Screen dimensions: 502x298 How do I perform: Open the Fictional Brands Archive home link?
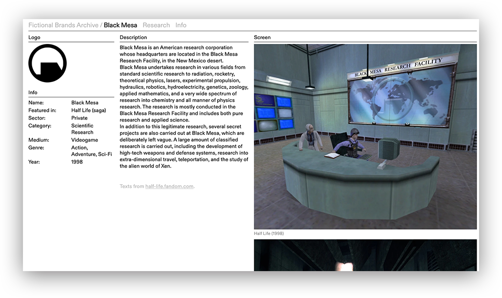(63, 25)
